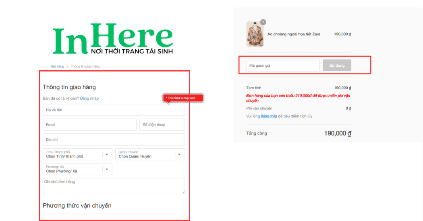Click the free shipping red notice text
423x221 pixels.
tap(298, 98)
